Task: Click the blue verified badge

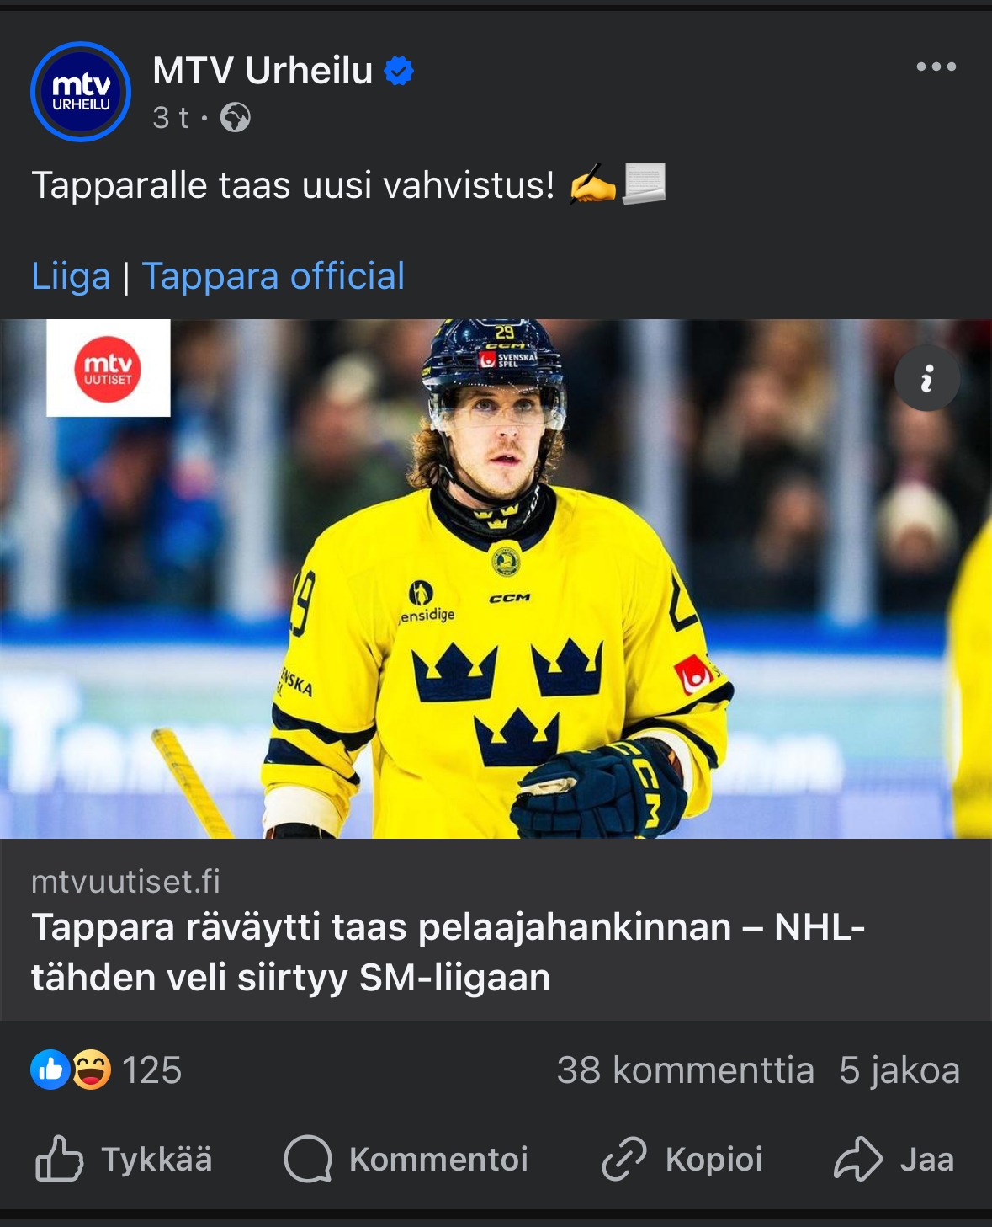Action: click(x=399, y=71)
